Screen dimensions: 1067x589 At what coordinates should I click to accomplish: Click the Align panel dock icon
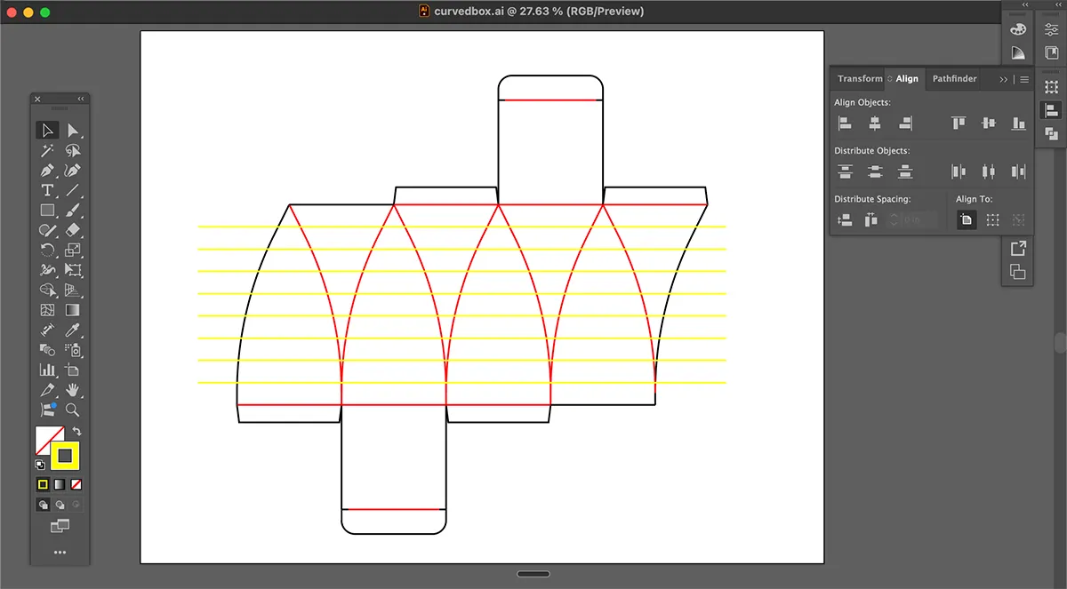pyautogui.click(x=1051, y=110)
